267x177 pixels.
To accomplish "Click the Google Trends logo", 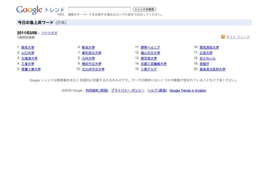I will (40, 10).
